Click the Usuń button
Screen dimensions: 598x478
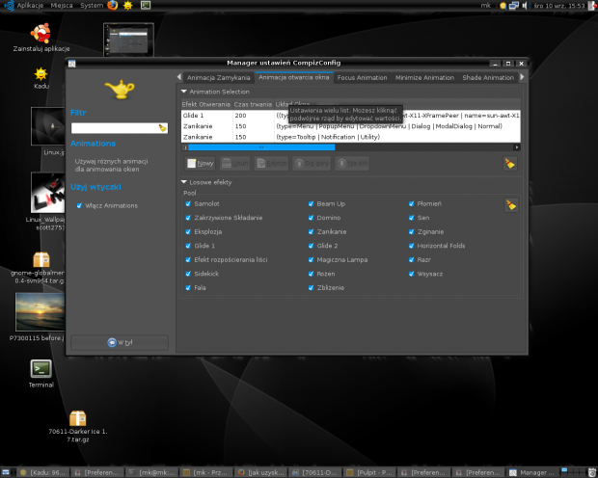coord(234,163)
